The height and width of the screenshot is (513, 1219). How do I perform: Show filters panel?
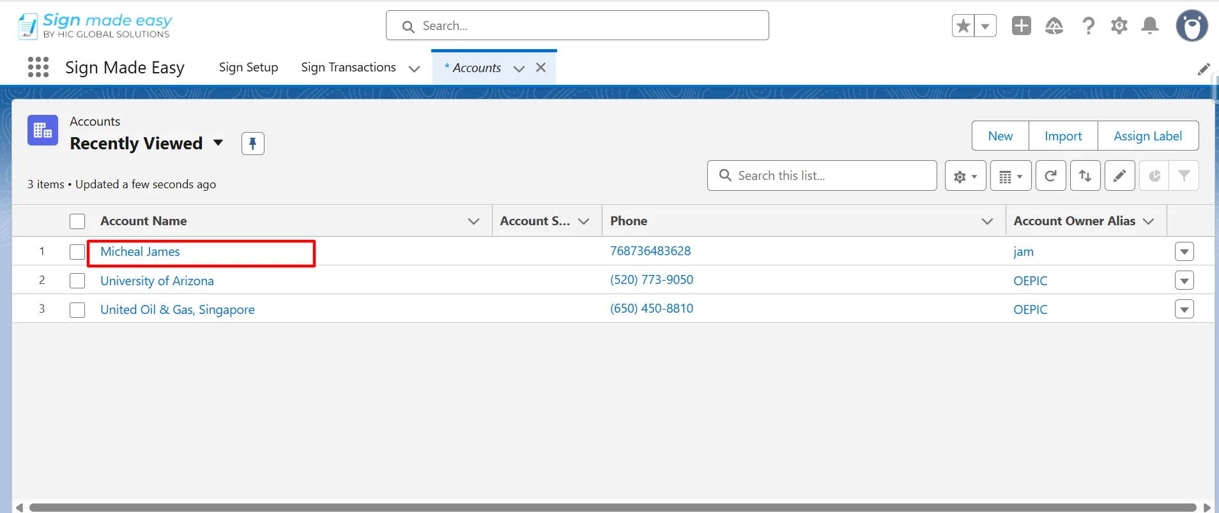click(1184, 175)
